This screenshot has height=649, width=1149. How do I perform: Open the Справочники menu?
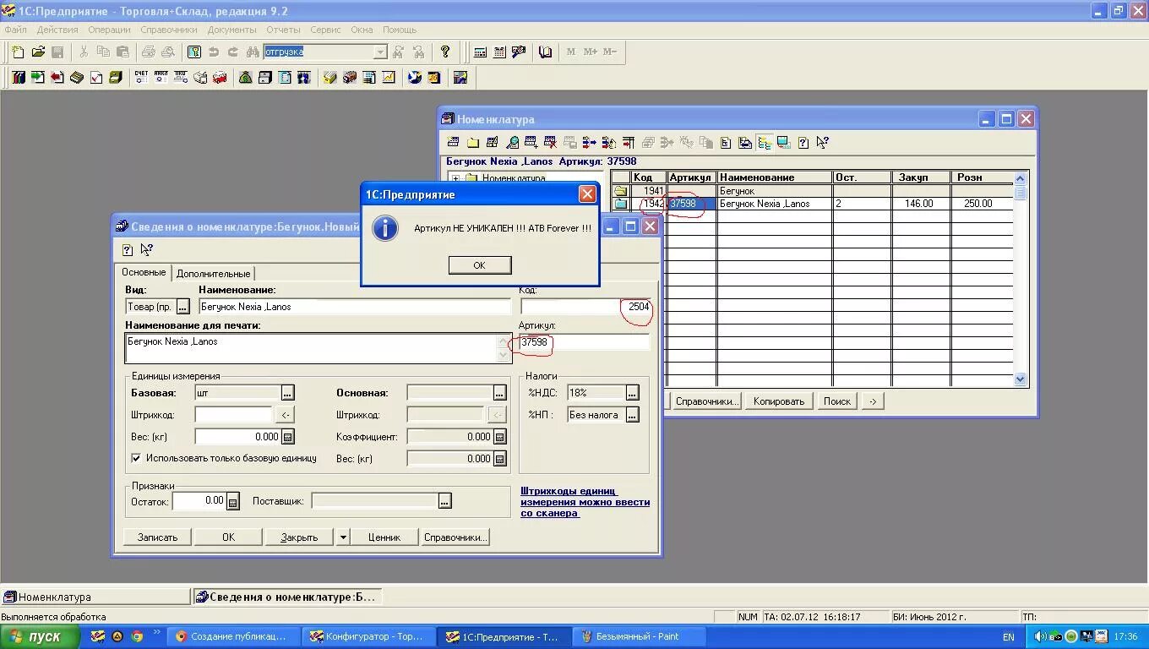169,30
